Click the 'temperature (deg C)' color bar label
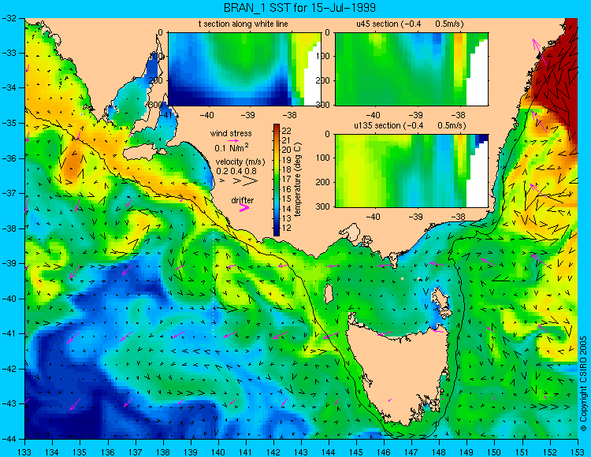Viewport: 591px width, 457px height. tap(298, 180)
